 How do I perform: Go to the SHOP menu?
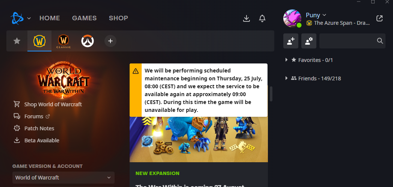pos(118,18)
